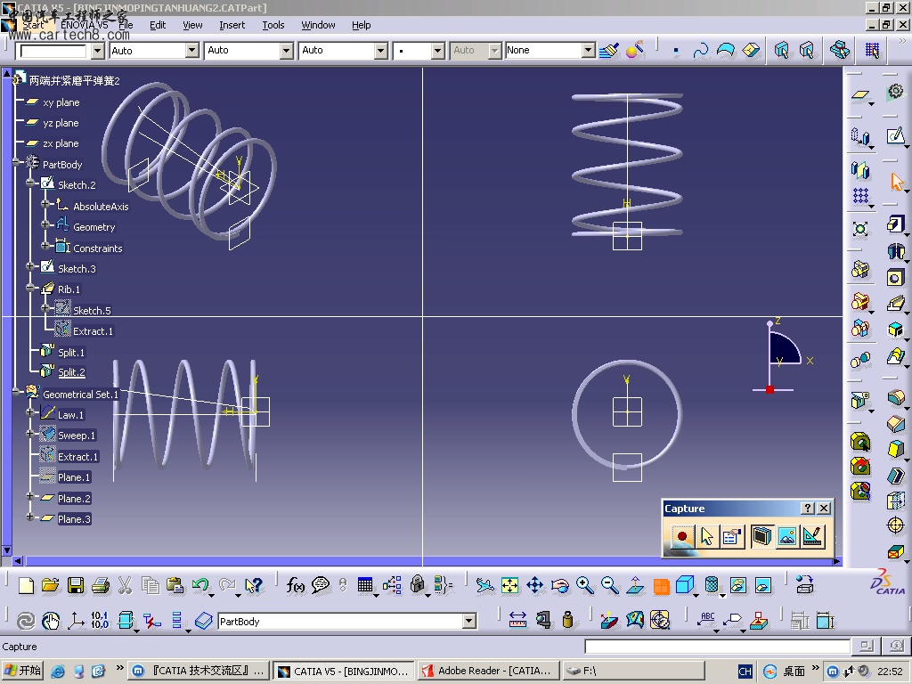Open the None layer dropdown
This screenshot has height=684, width=912.
[x=589, y=51]
